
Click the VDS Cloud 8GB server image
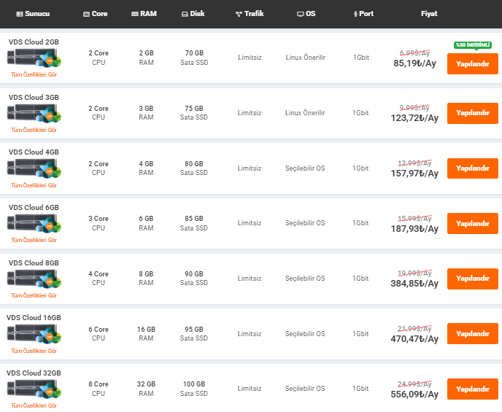point(34,279)
